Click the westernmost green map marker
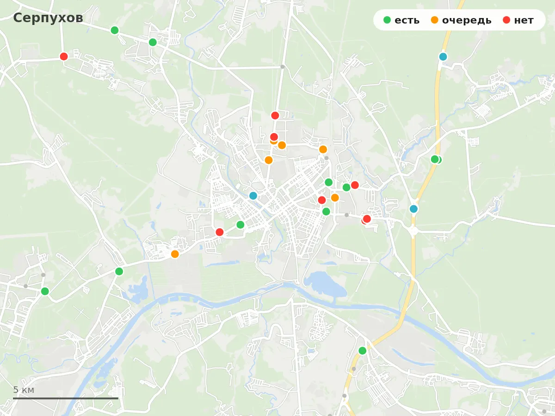 45,291
